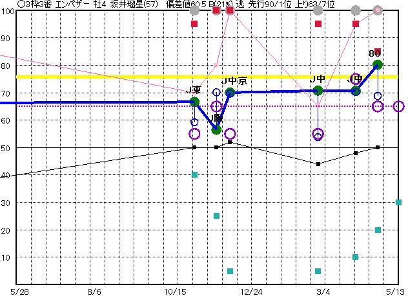This screenshot has height=296, width=408.
Task: Click the 100 value on the vertical axis
Action: pyautogui.click(x=7, y=12)
